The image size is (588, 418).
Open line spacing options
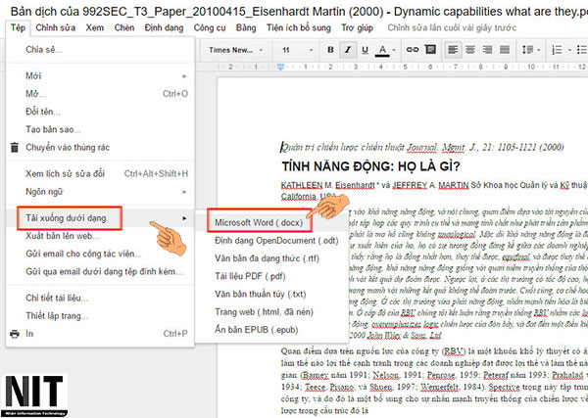(x=531, y=50)
